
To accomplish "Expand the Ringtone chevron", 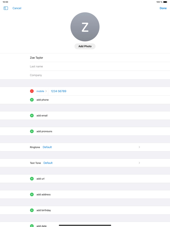I will (x=139, y=147).
